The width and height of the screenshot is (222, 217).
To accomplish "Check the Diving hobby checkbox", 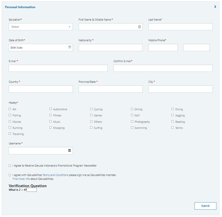I will [x=172, y=109].
